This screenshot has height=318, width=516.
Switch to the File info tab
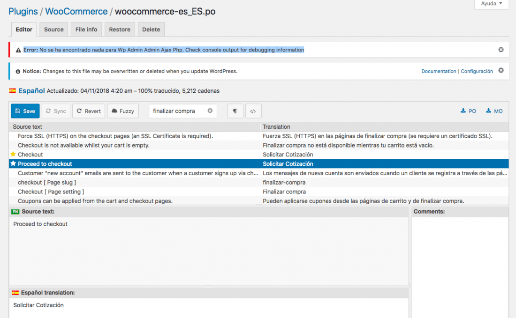pos(86,29)
